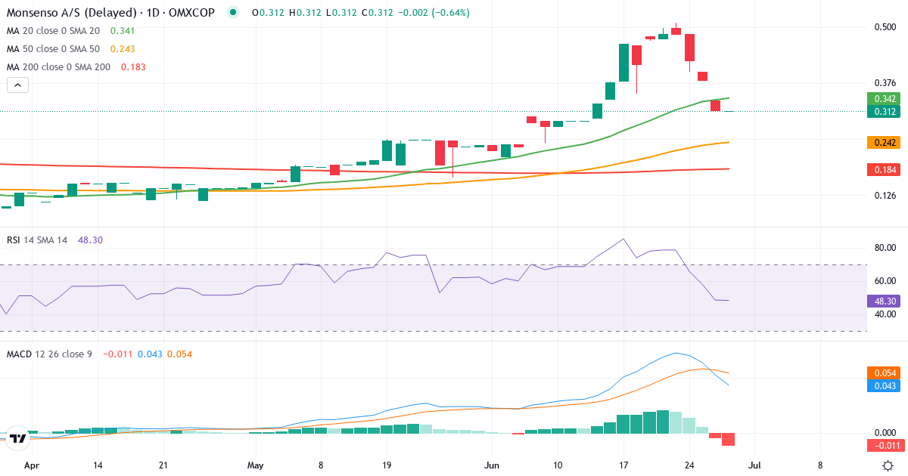Click the 0.342 MA 20 price label

pyautogui.click(x=882, y=99)
